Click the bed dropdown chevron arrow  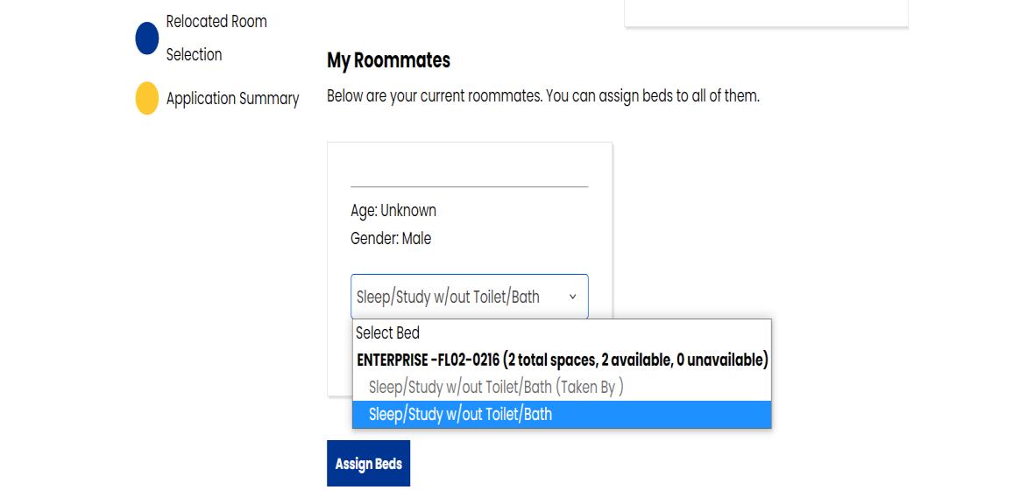(x=572, y=297)
